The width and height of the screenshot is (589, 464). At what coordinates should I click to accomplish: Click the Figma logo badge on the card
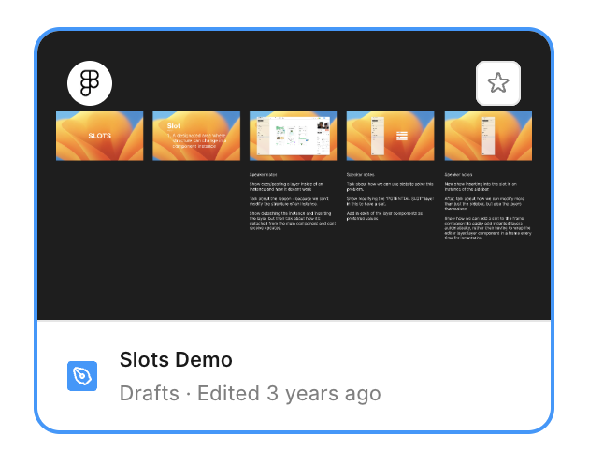point(90,83)
